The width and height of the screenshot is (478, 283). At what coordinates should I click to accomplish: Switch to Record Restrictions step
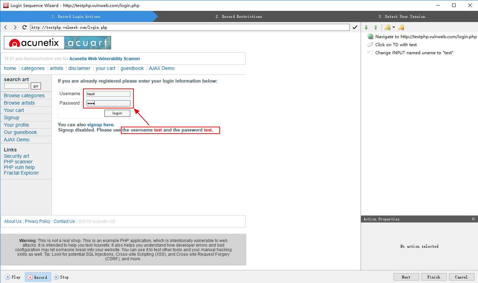pos(239,16)
